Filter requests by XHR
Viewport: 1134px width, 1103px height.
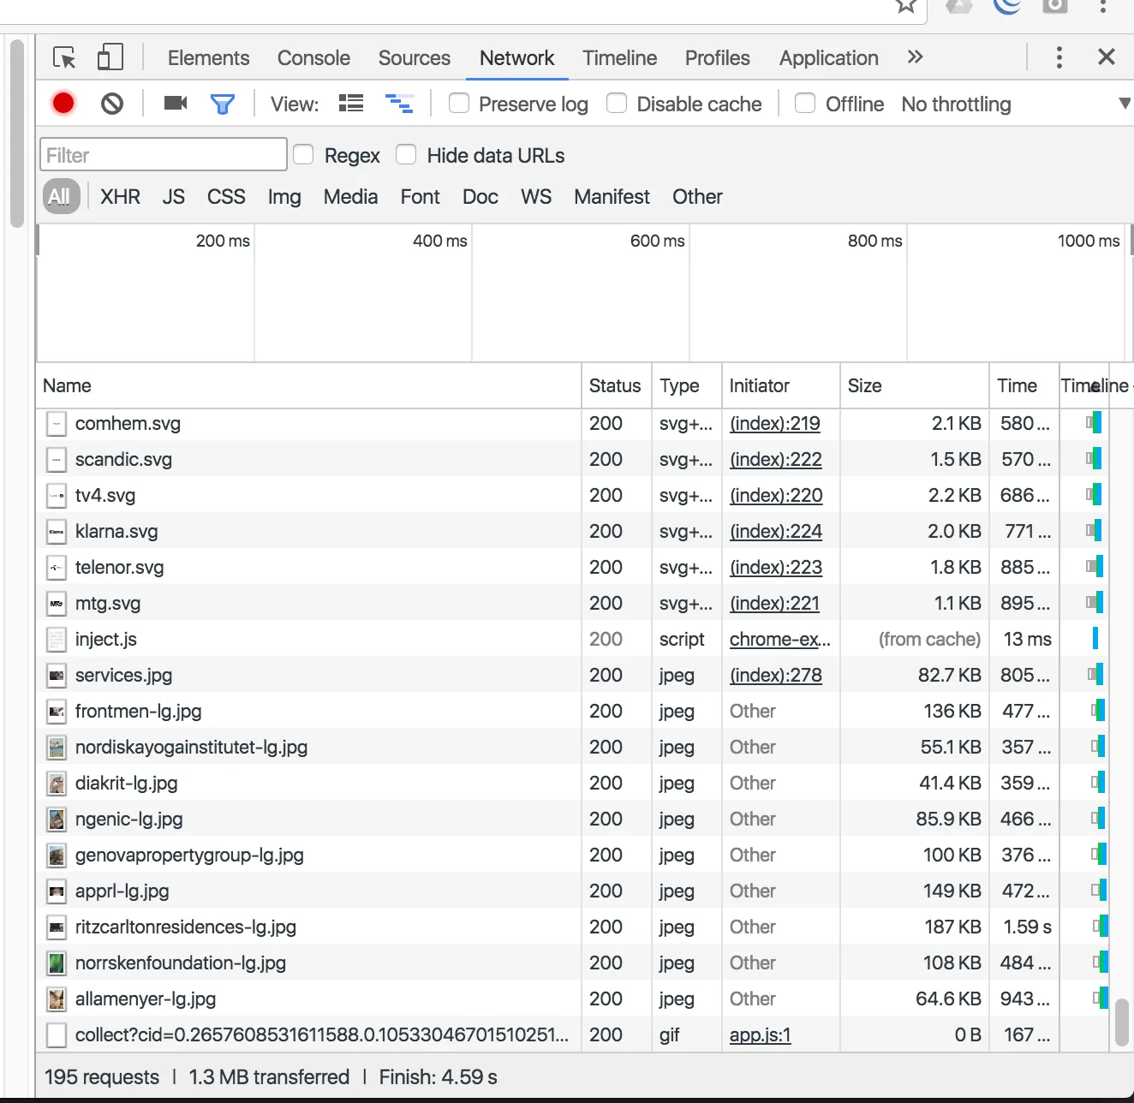[120, 197]
